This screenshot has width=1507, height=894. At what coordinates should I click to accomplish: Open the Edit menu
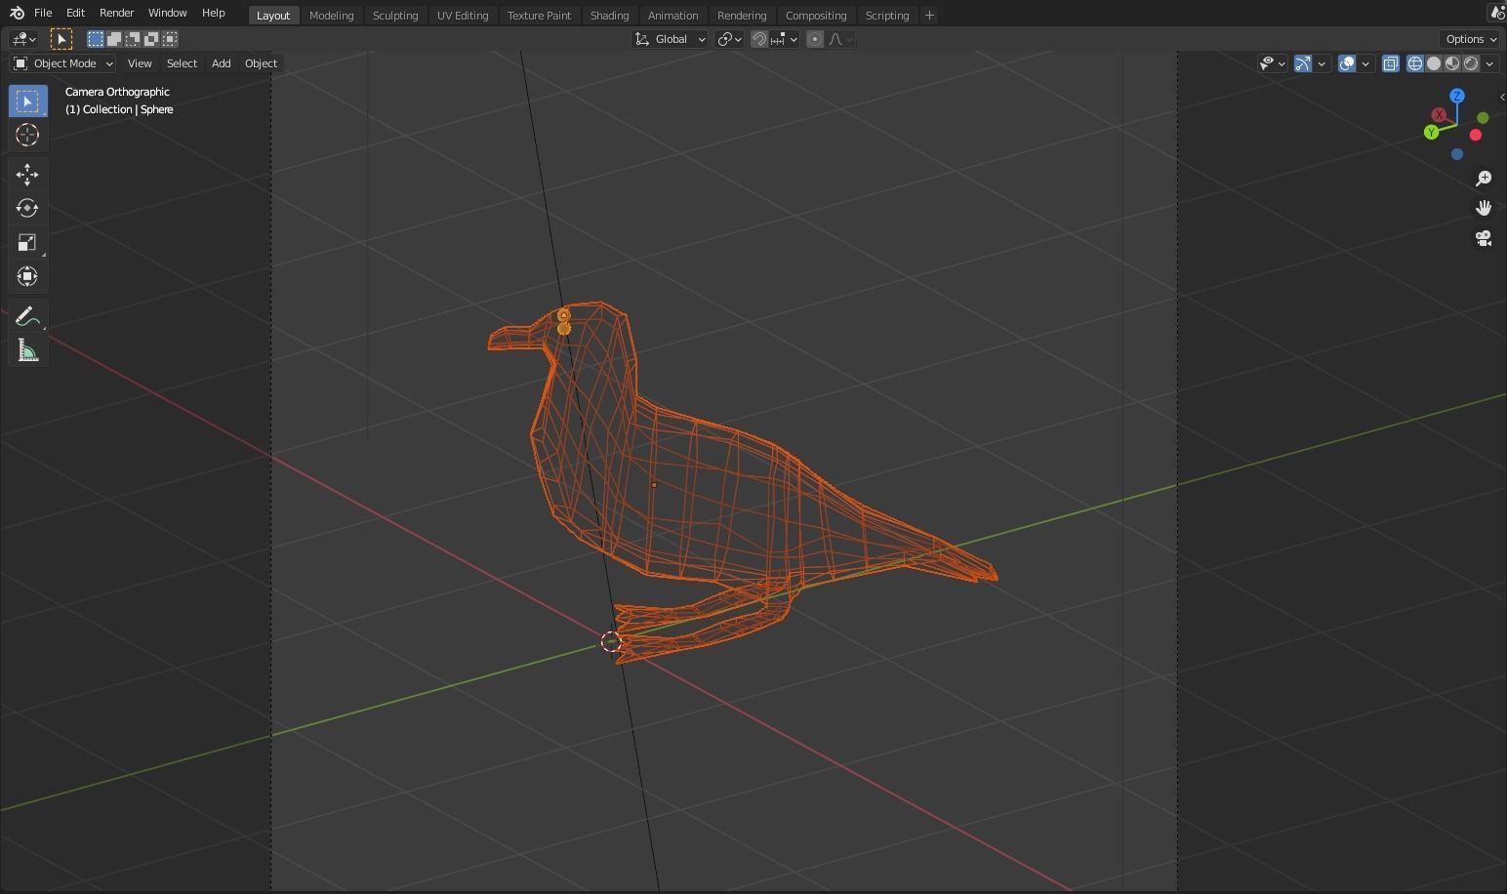click(75, 14)
